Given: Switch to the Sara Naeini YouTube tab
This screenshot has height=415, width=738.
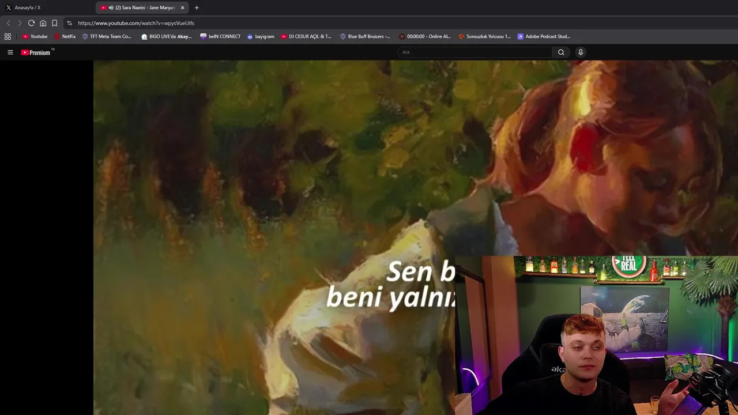Looking at the screenshot, I should [x=141, y=7].
